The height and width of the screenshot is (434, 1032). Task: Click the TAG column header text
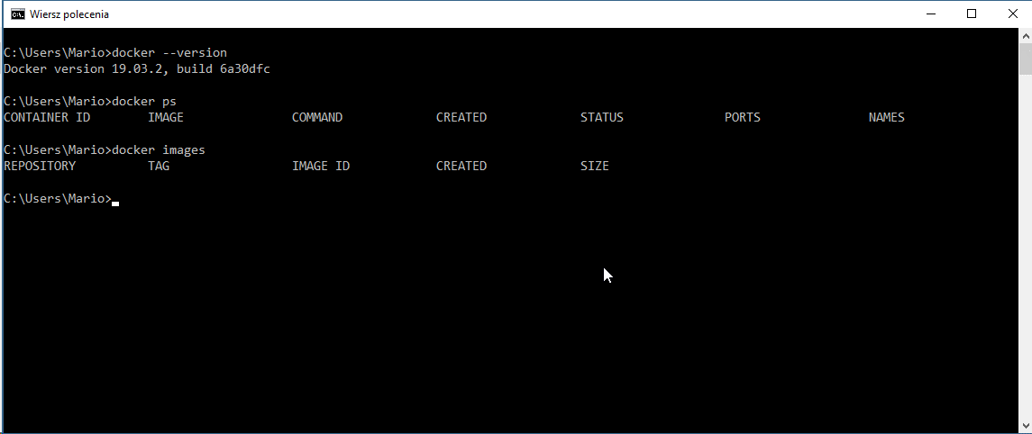pos(159,166)
